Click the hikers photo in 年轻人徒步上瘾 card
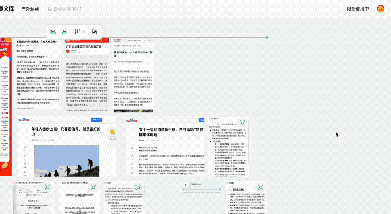This screenshot has height=214, width=391. click(x=67, y=161)
